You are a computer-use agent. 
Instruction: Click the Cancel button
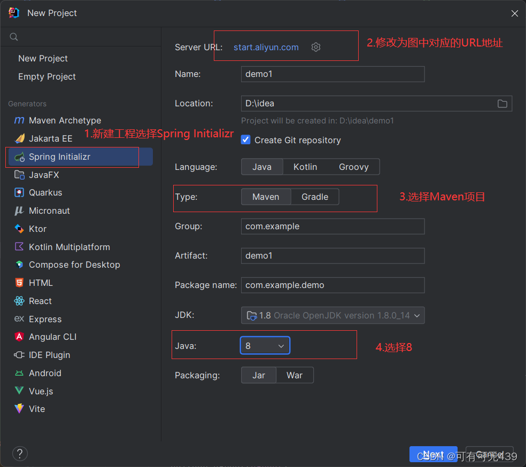(x=490, y=454)
